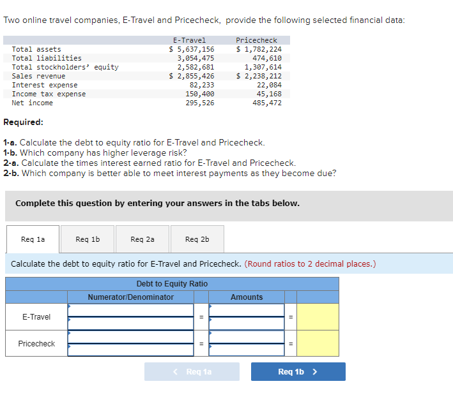Open the Req 2b tab

pos(197,239)
